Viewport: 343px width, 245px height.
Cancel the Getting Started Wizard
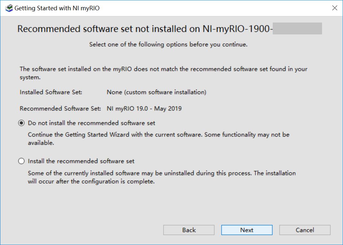coord(304,230)
